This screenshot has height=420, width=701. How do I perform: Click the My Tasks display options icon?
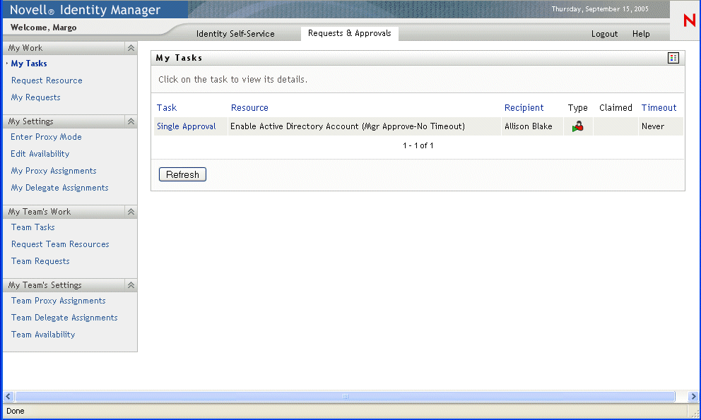click(x=673, y=58)
